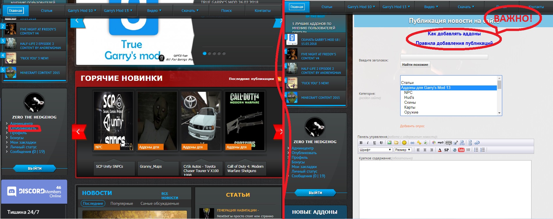This screenshot has width=553, height=219.
Task: Insert an image using the picture icon
Action: (389, 143)
